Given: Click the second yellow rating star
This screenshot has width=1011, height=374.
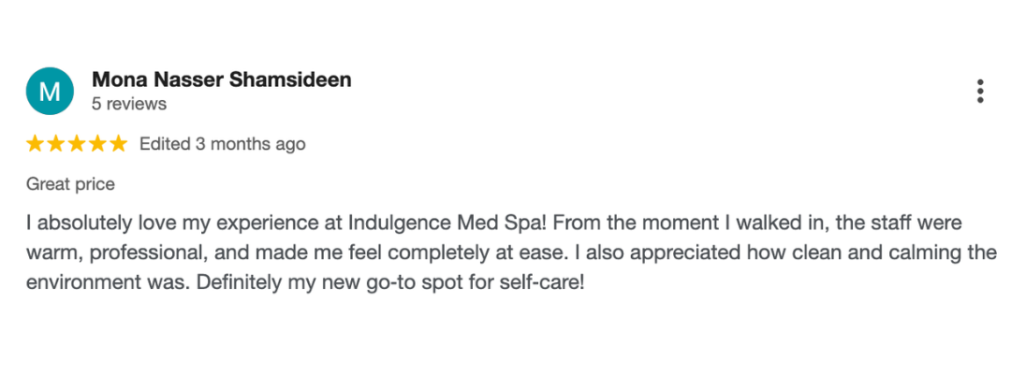Looking at the screenshot, I should point(56,144).
